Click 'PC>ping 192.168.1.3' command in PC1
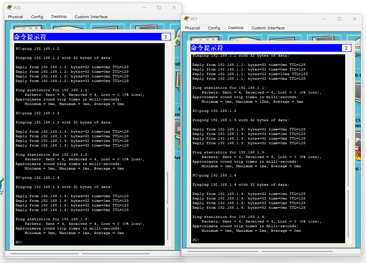The width and height of the screenshot is (366, 263). 214,111
